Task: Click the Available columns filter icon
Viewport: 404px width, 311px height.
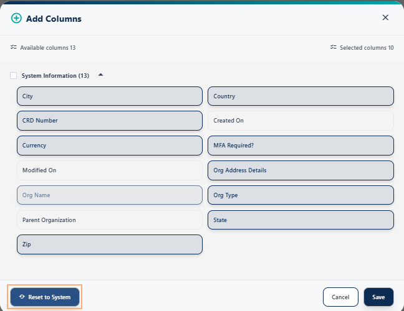Action: [14, 47]
